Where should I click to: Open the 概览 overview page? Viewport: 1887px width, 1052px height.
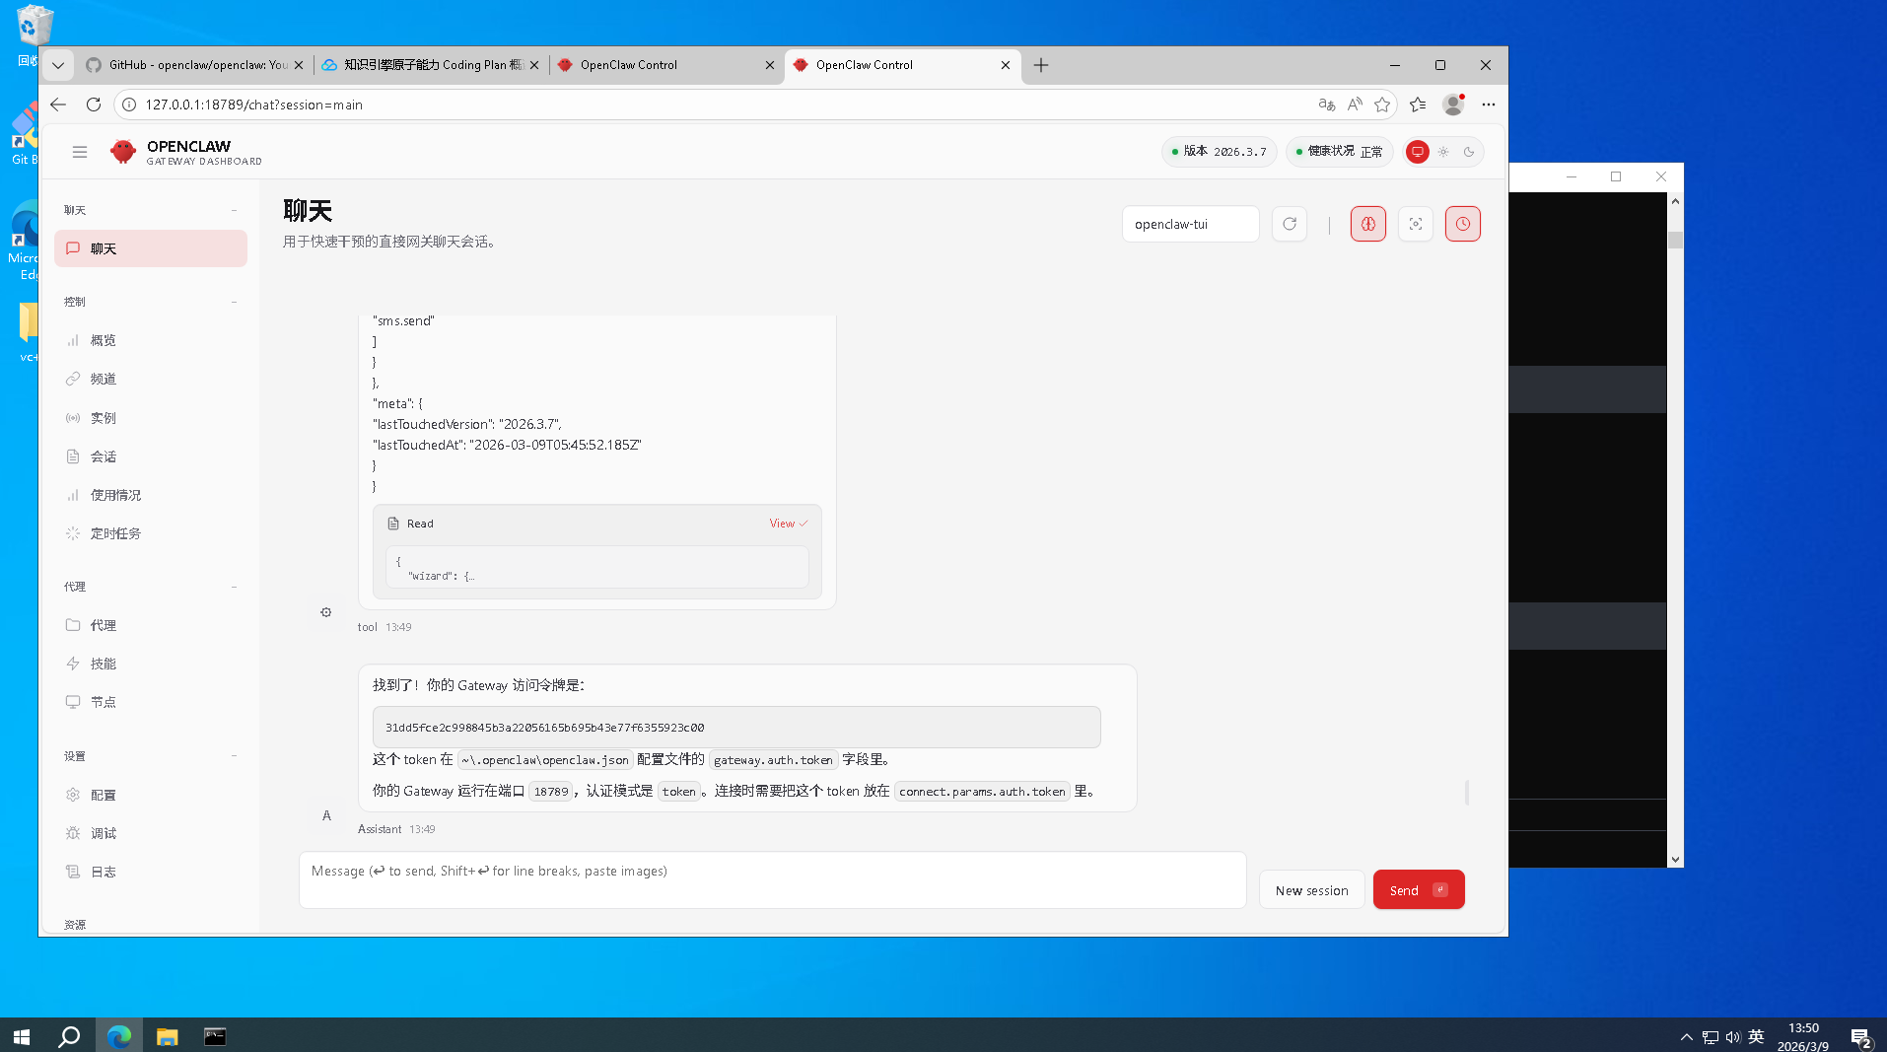click(104, 340)
